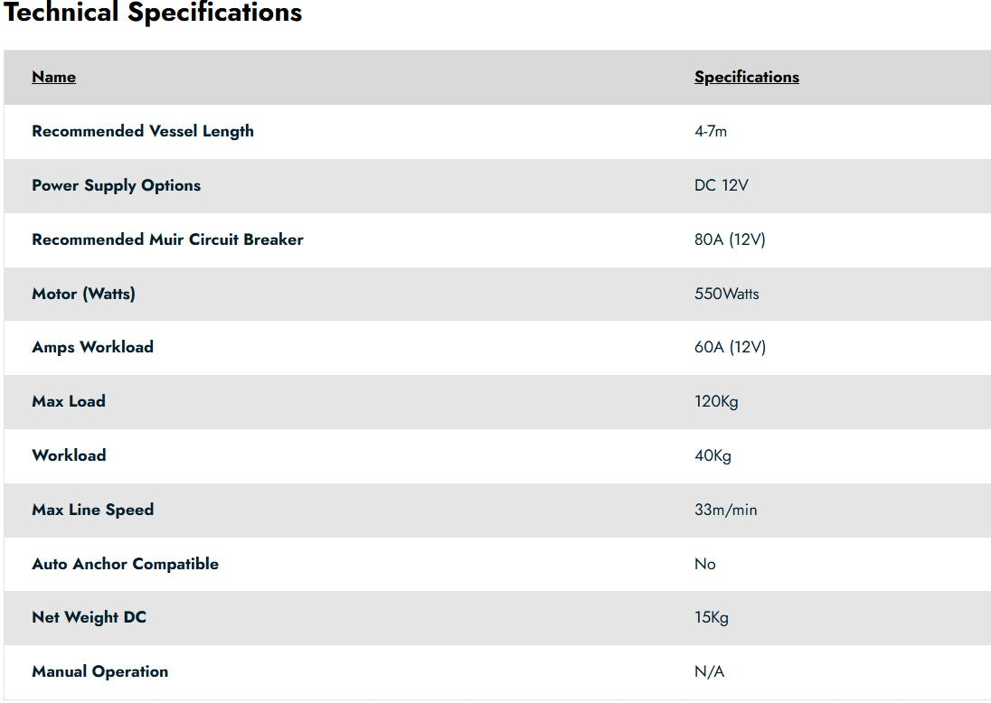This screenshot has height=703, width=991.
Task: Select the Recommended Muir Circuit Breaker label
Action: 167,239
